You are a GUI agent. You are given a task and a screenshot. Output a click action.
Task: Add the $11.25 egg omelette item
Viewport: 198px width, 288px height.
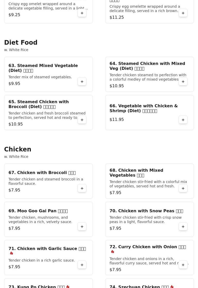(x=183, y=13)
